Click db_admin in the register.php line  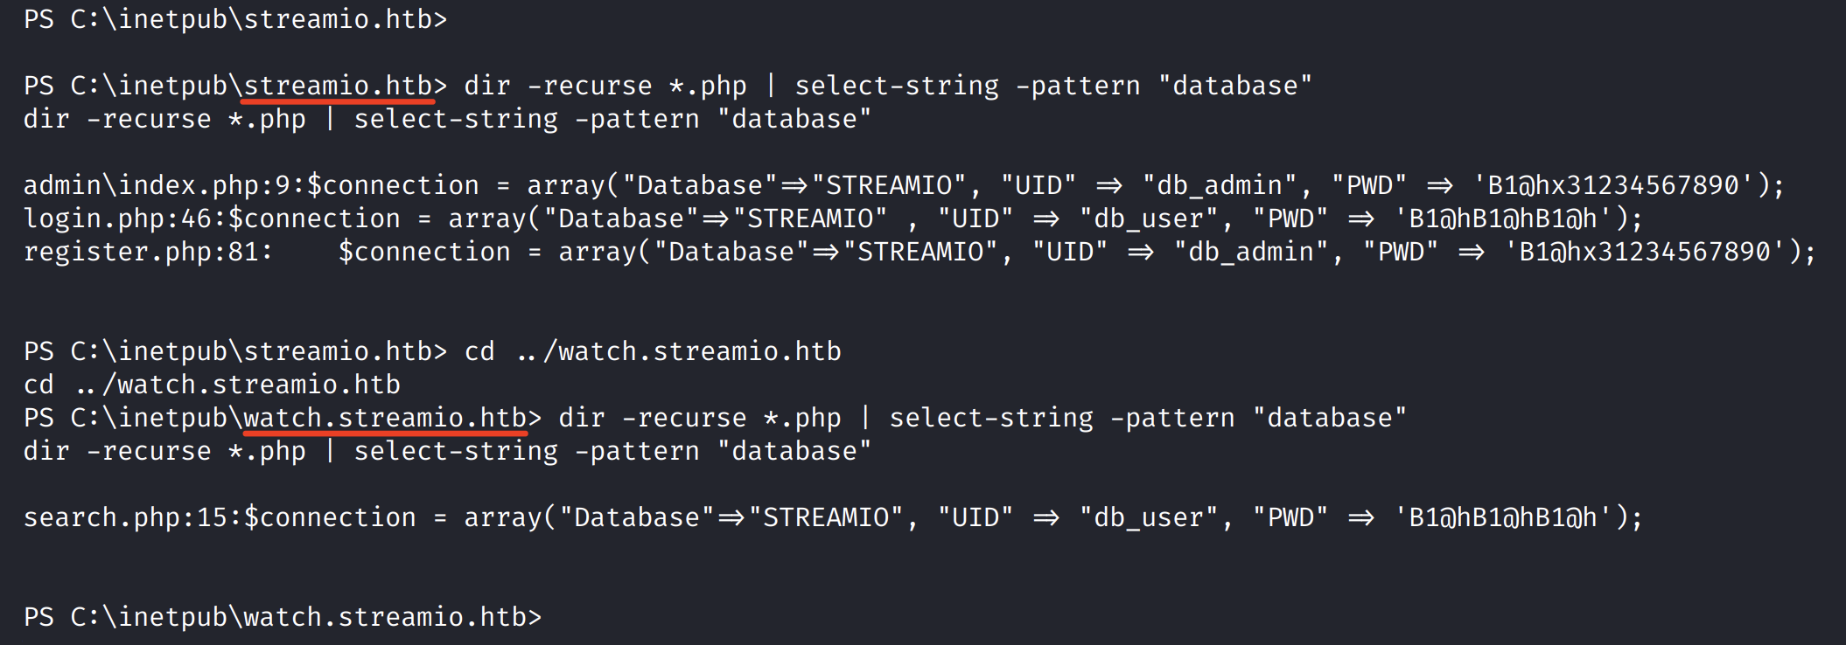coord(1251,252)
